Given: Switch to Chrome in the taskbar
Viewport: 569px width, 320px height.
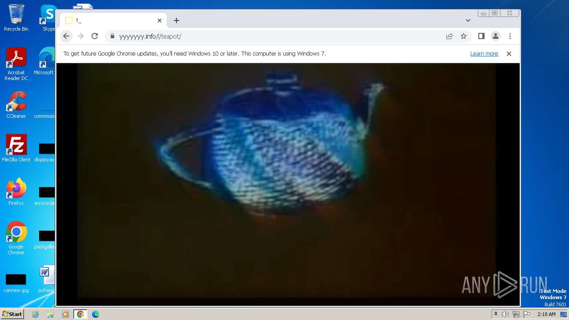Looking at the screenshot, I should click(80, 314).
